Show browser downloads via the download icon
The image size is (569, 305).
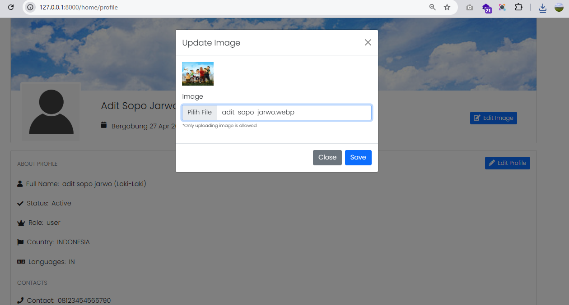coord(543,7)
